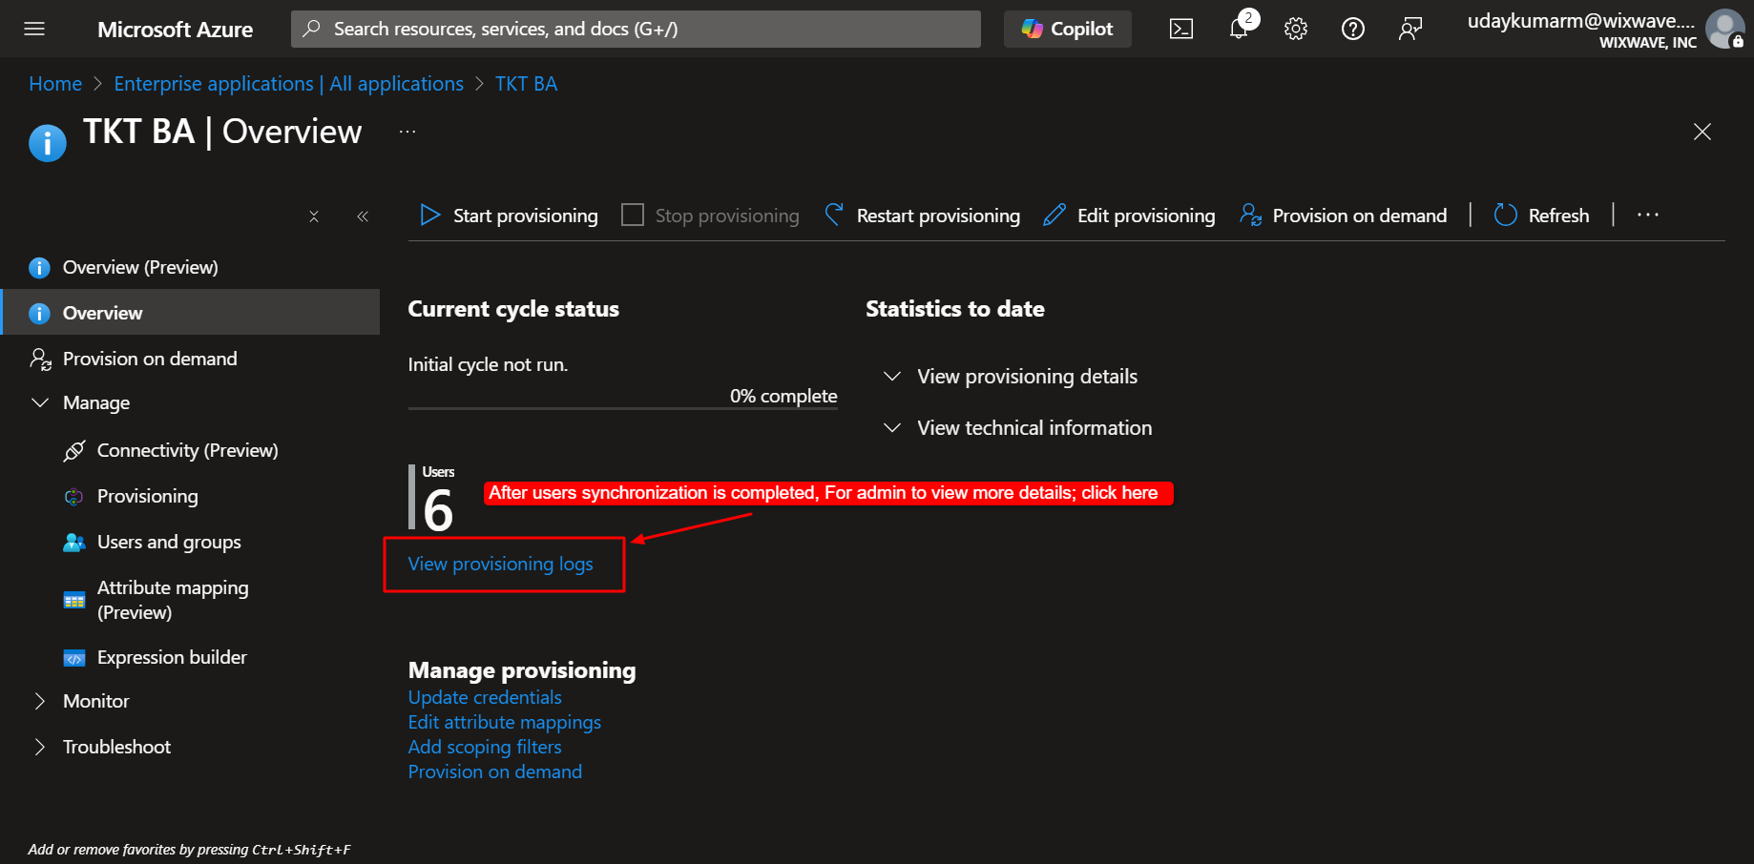Image resolution: width=1754 pixels, height=864 pixels.
Task: Click Provision on demand in the toolbar
Action: coord(1344,216)
